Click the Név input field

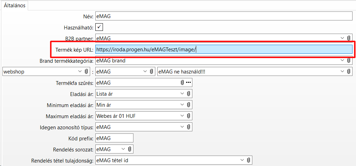(224, 16)
